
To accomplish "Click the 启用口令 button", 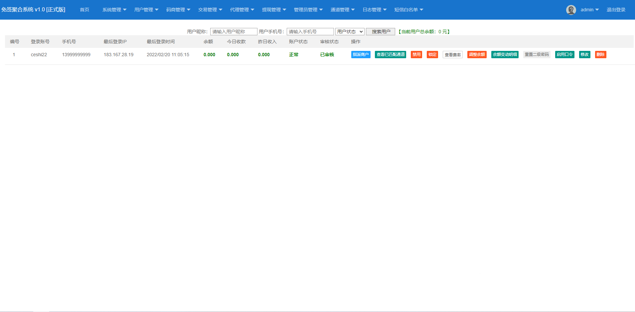I will (x=565, y=55).
